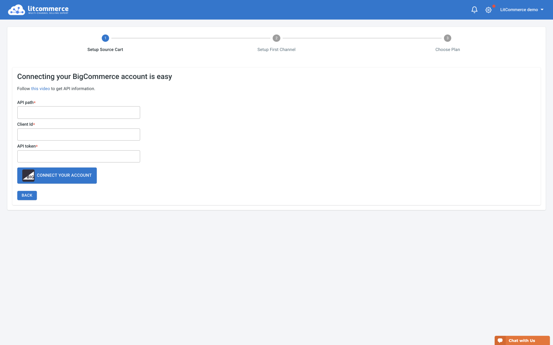
Task: Focus the Client Id input field
Action: (79, 134)
